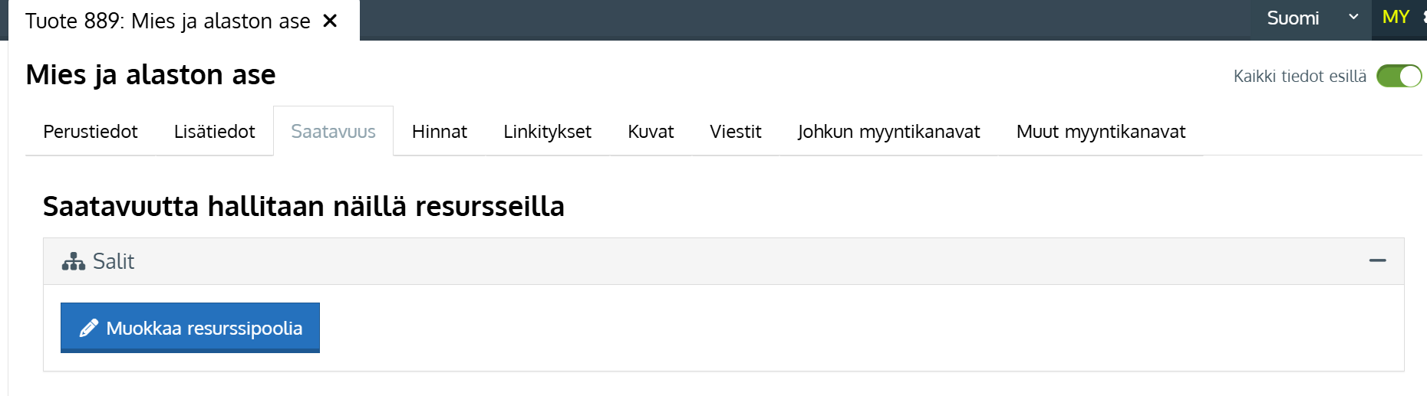Show the Kuvat tab
Viewport: 1427px width, 396px height.
(x=651, y=132)
